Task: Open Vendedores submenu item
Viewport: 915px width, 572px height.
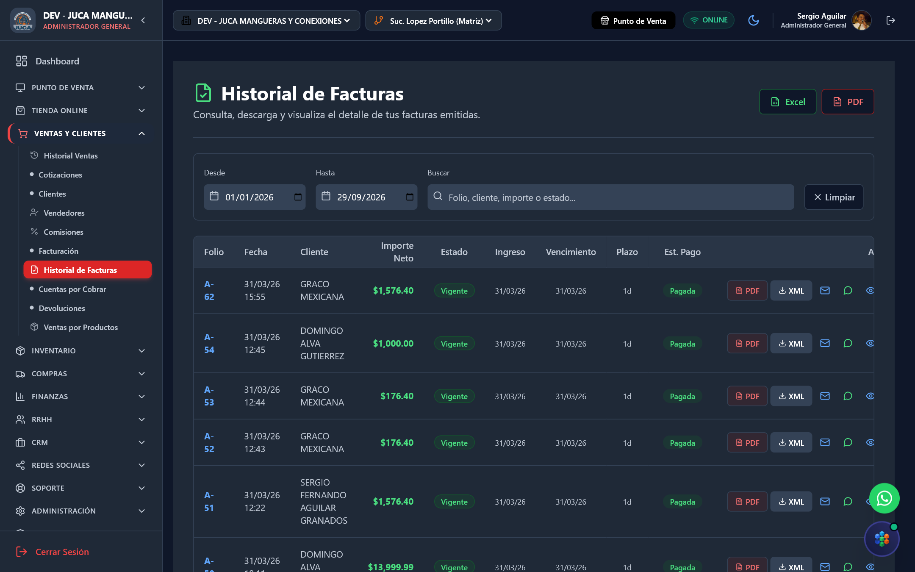Action: click(x=88, y=213)
